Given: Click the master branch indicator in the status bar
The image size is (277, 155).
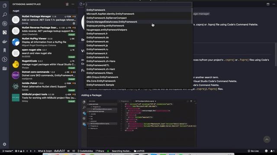Looking at the screenshot, I should click(x=8, y=151).
